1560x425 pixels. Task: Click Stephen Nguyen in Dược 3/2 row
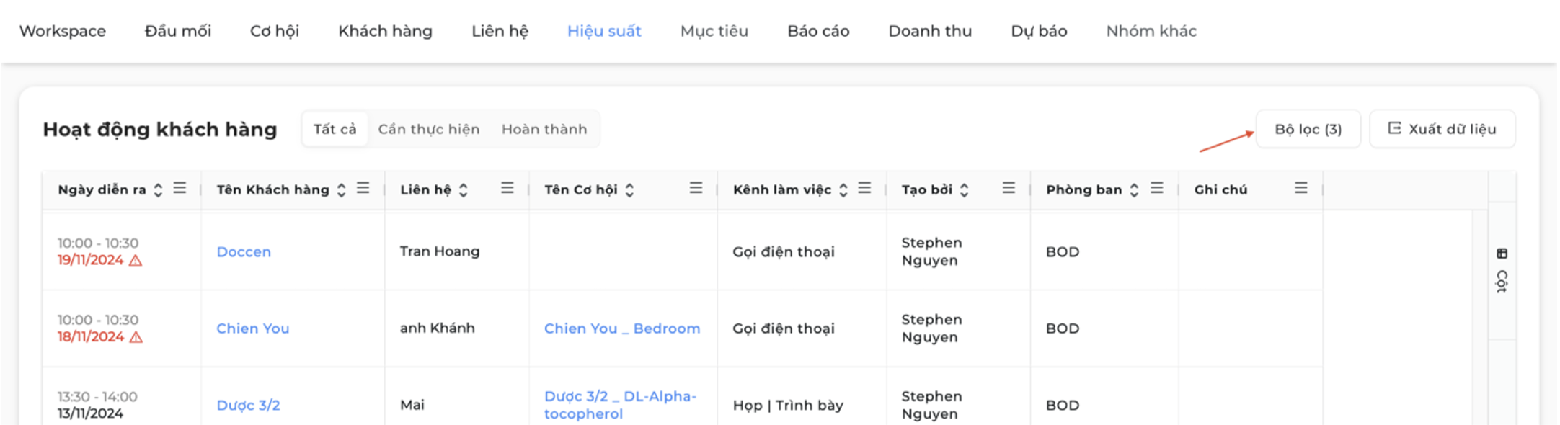point(930,405)
